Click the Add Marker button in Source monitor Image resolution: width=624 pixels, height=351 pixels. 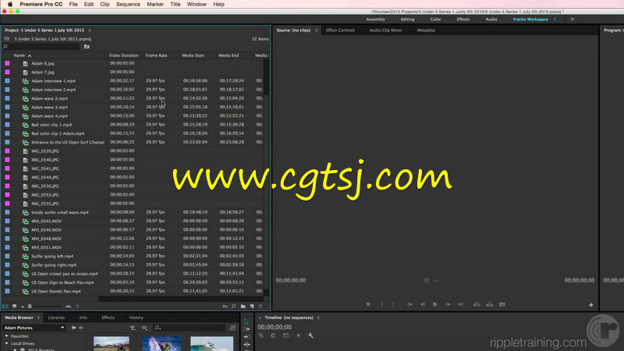[368, 304]
